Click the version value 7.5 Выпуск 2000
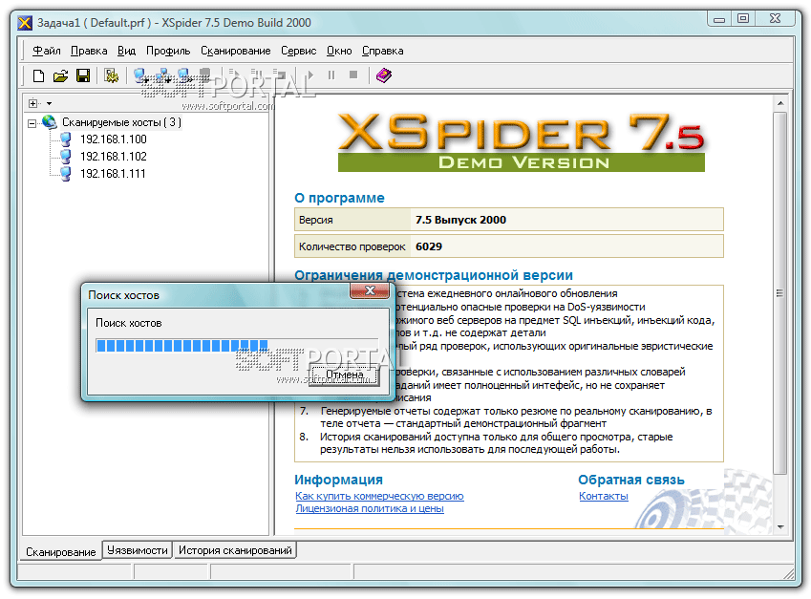Viewport: 811px width, 599px height. click(460, 220)
